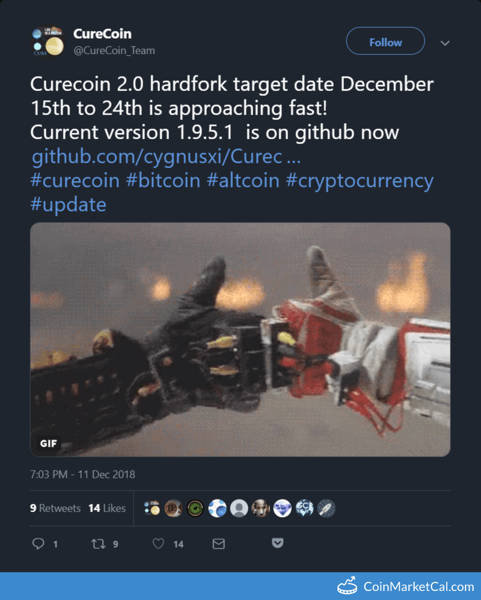Open the github.com/cygnusxi link
This screenshot has height=600, width=481.
click(166, 156)
